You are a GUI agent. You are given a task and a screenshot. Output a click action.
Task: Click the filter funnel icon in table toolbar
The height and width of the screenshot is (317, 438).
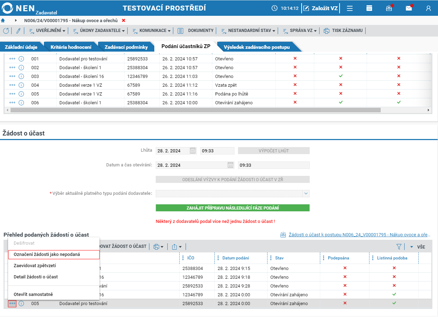[x=399, y=247]
